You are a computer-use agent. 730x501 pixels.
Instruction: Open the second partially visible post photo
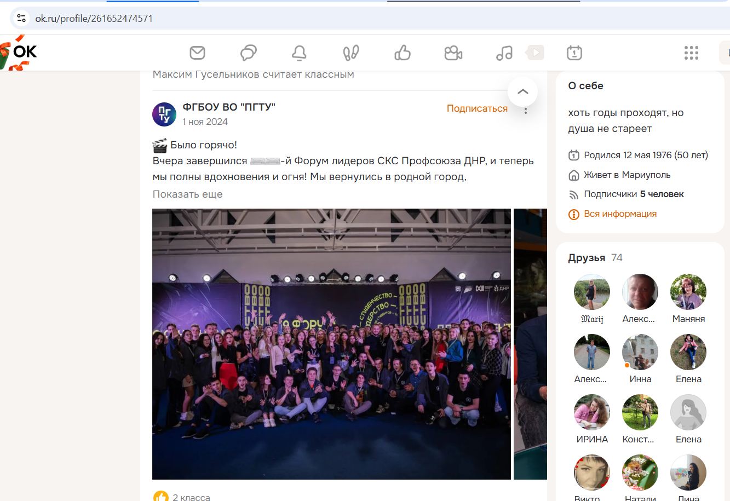coord(530,344)
